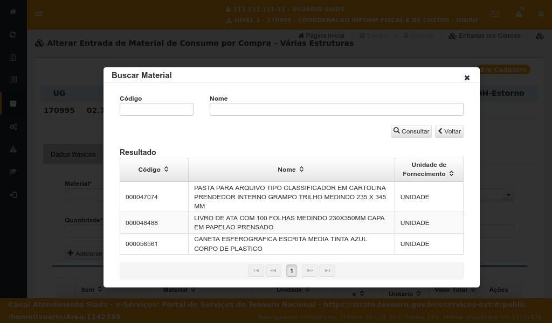Open Entradas breadcrumb link
The height and width of the screenshot is (323, 552).
click(418, 36)
